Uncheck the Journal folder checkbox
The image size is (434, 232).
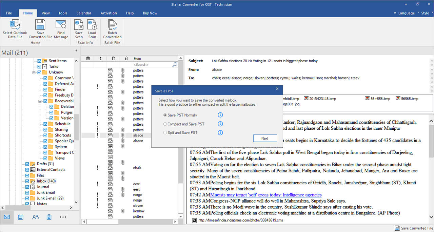[x=27, y=187]
